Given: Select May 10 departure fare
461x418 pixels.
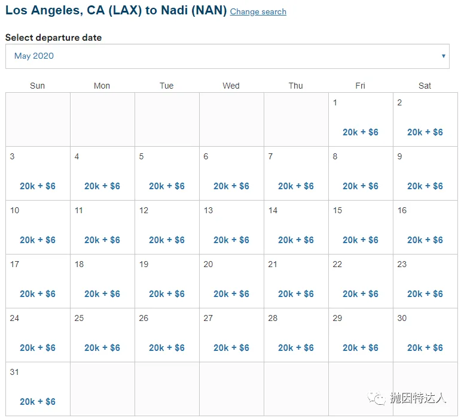Looking at the screenshot, I should coord(38,240).
